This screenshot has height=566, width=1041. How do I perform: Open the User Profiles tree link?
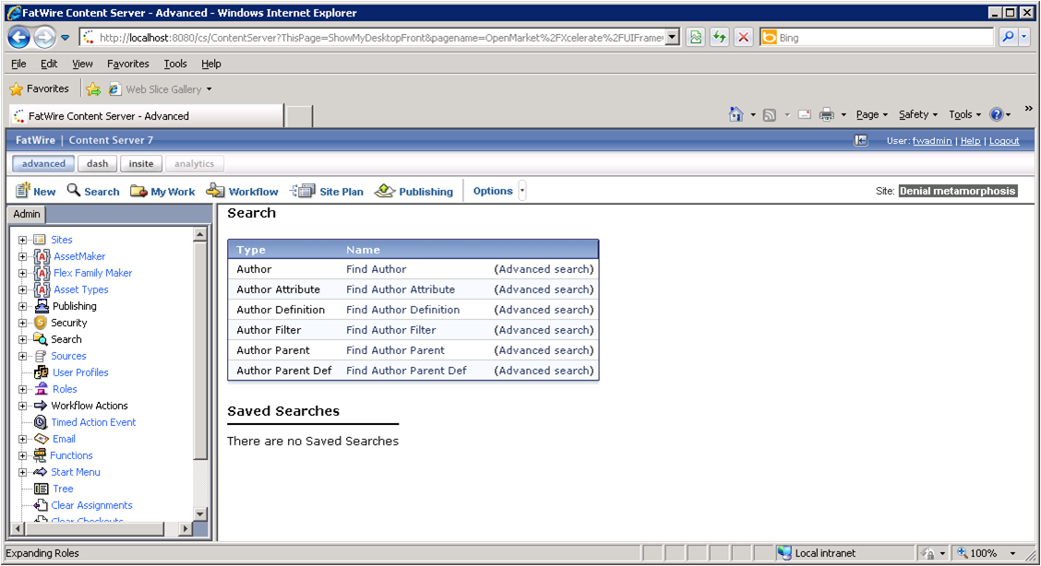(x=80, y=372)
